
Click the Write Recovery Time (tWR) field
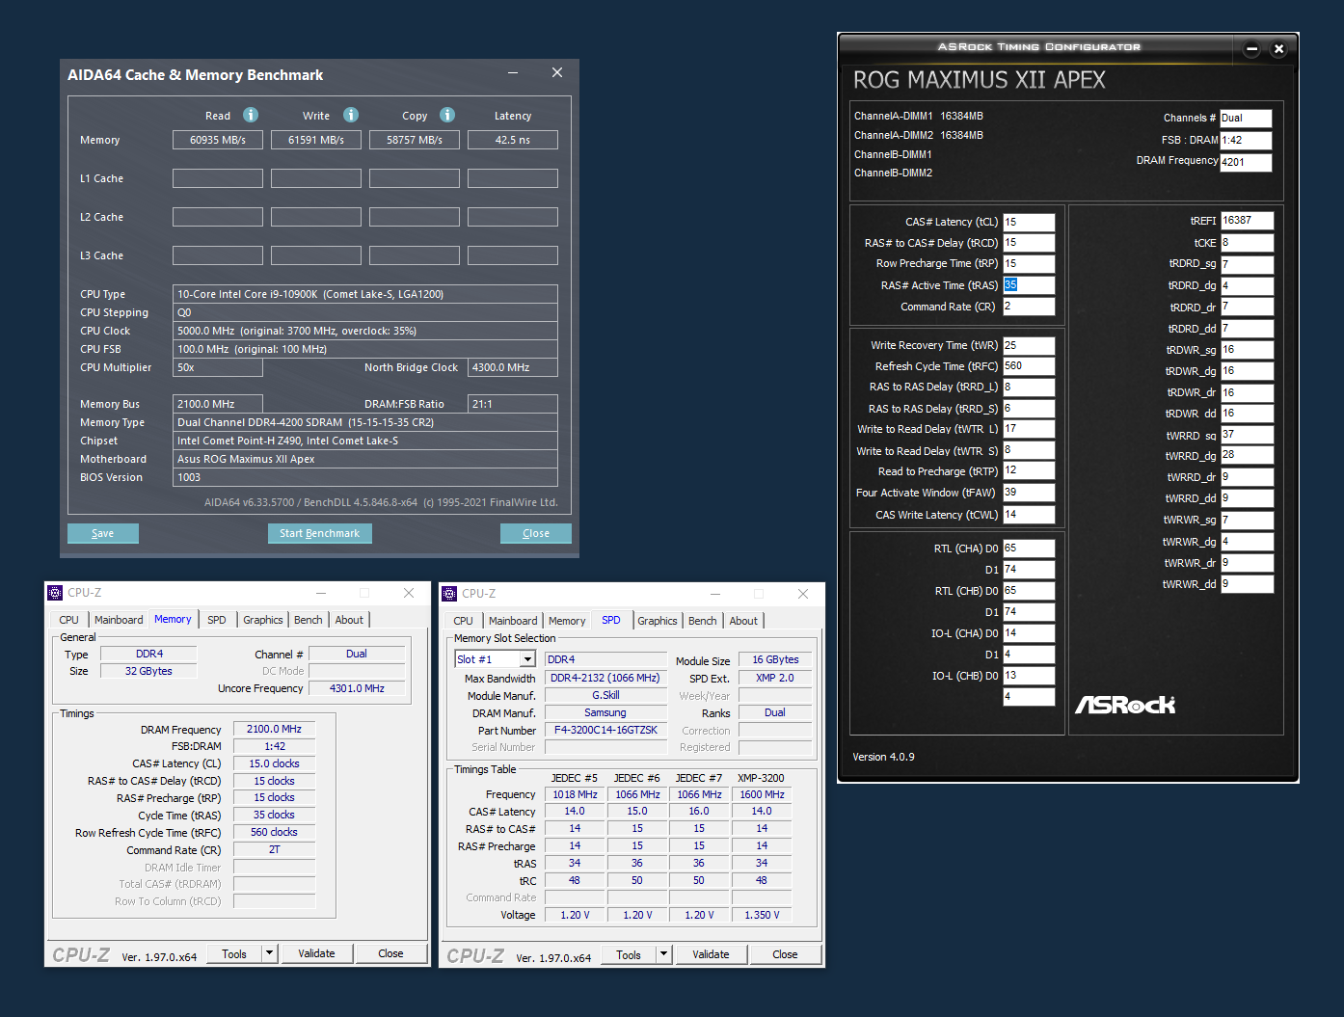tap(1029, 345)
